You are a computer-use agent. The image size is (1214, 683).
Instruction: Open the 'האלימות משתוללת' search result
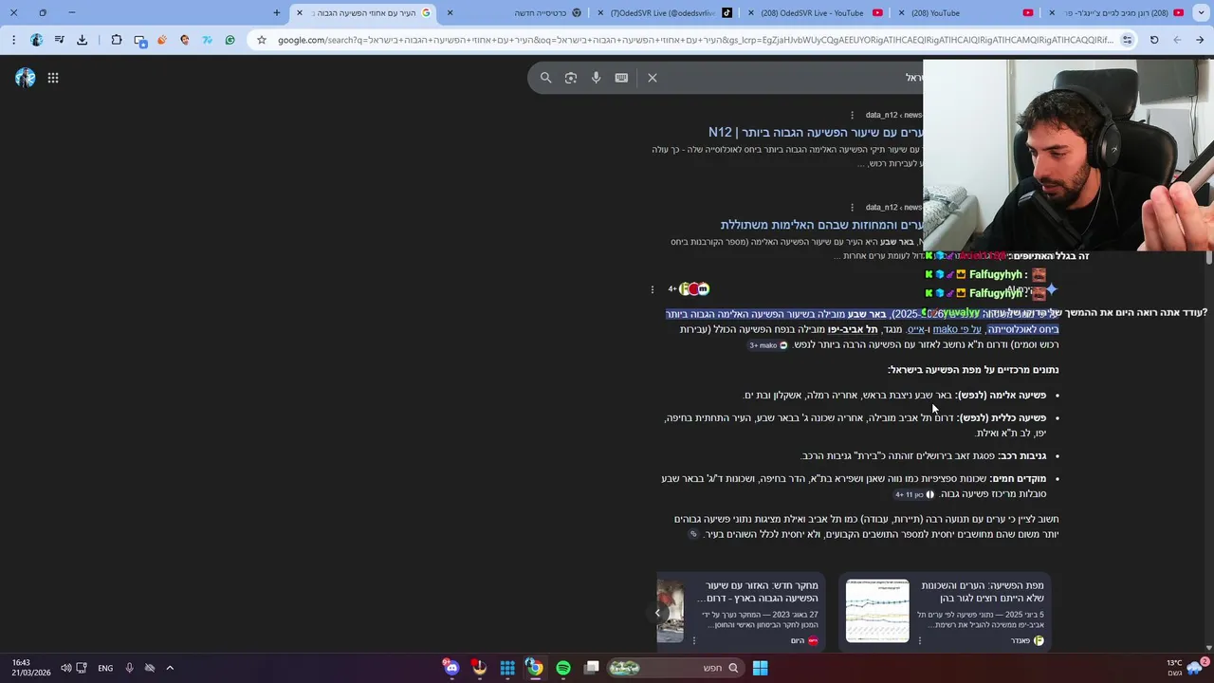click(821, 225)
